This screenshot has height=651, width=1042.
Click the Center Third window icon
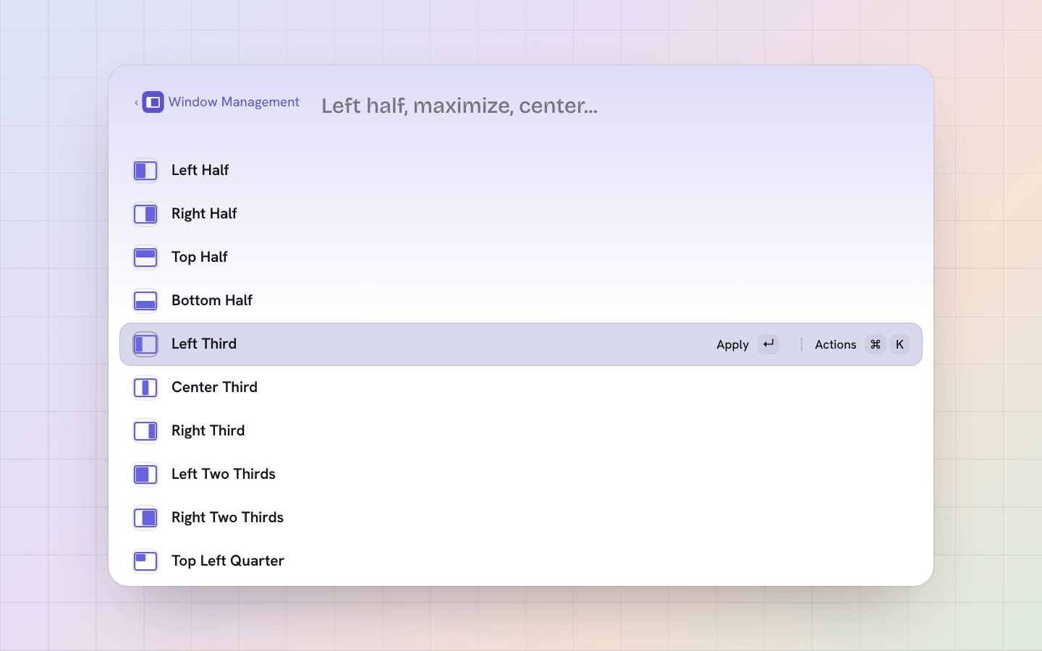tap(145, 388)
